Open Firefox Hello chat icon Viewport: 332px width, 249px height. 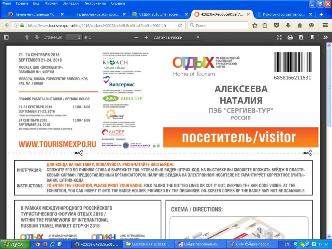pyautogui.click(x=311, y=26)
